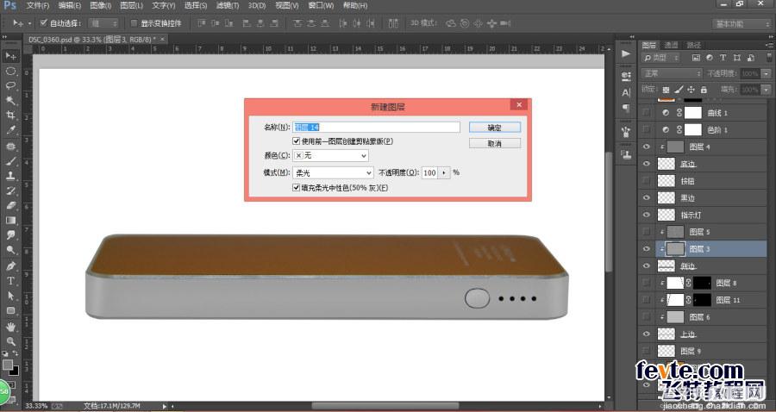Hide the 图层 3 layer
The height and width of the screenshot is (412, 776).
tap(647, 249)
